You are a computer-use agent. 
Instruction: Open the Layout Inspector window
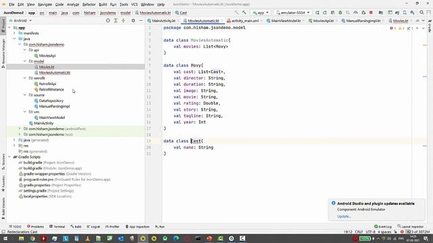coord(410,227)
